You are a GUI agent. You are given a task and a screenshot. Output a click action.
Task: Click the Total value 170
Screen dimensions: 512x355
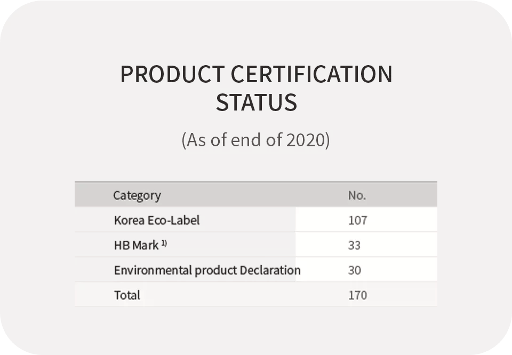point(358,295)
